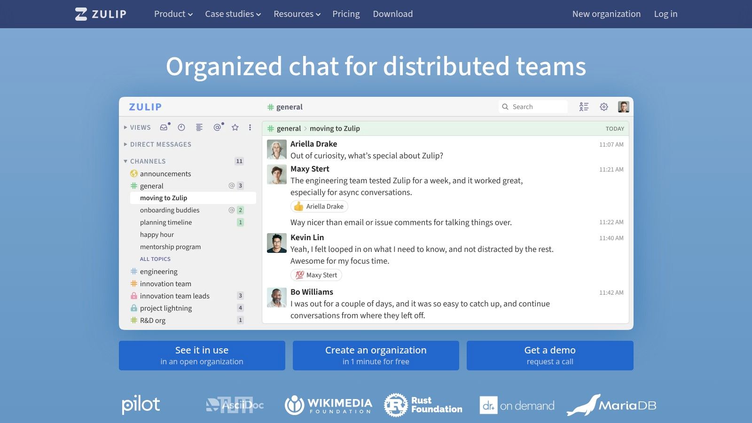Click the 100 reaction from Maxy Stert
The image size is (752, 423).
316,275
